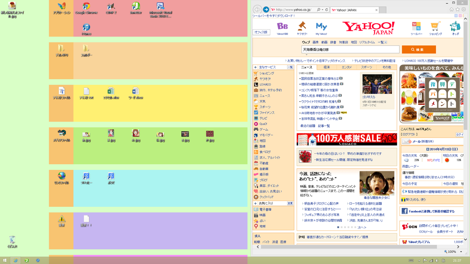This screenshot has height=264, width=470.
Task: Open the My Yahoo! icon
Action: tap(321, 28)
